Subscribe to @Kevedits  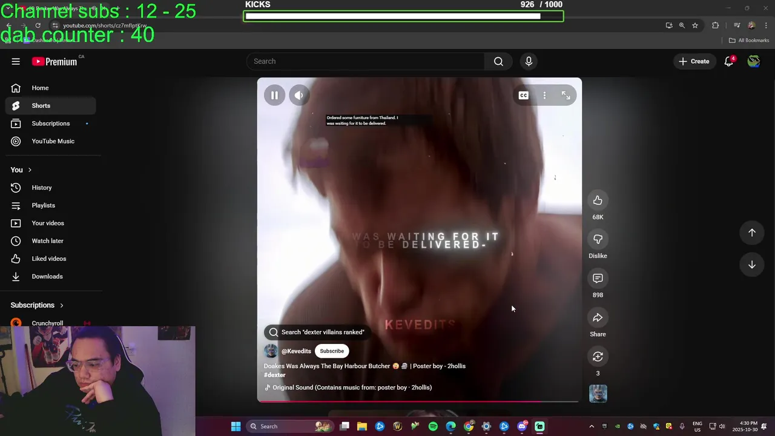332,351
